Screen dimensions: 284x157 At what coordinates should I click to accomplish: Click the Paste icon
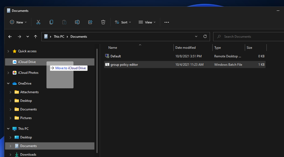pos(64,22)
